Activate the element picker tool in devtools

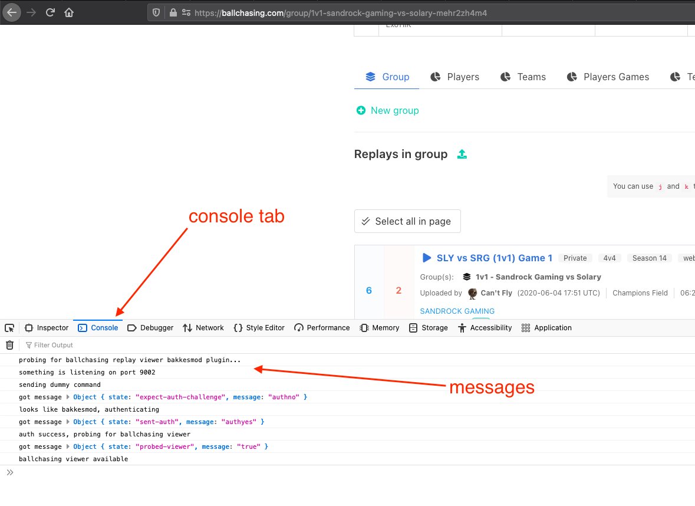pyautogui.click(x=9, y=328)
